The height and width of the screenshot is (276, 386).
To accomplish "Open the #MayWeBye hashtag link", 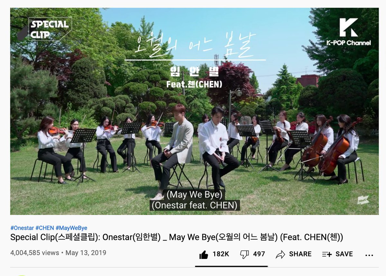I will [71, 228].
